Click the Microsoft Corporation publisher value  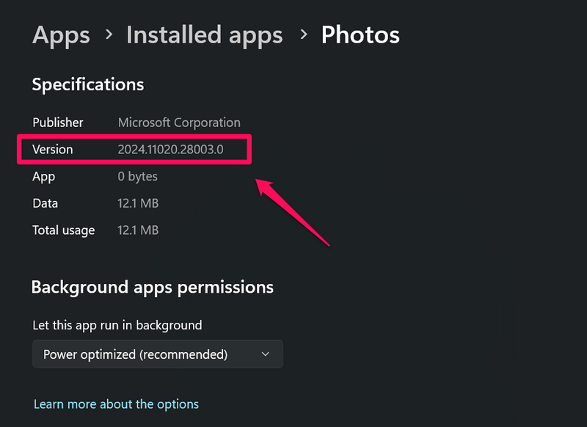tap(179, 123)
